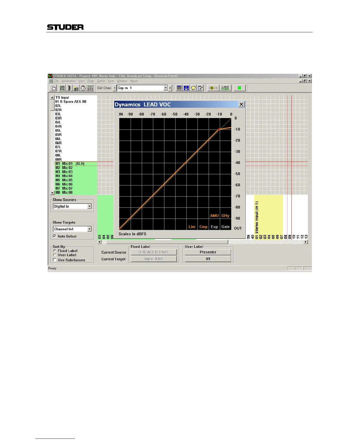
Task: Select the Fixed Label sort option
Action: coord(55,251)
